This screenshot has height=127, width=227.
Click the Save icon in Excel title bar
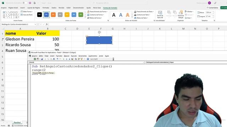click(x=30, y=3)
